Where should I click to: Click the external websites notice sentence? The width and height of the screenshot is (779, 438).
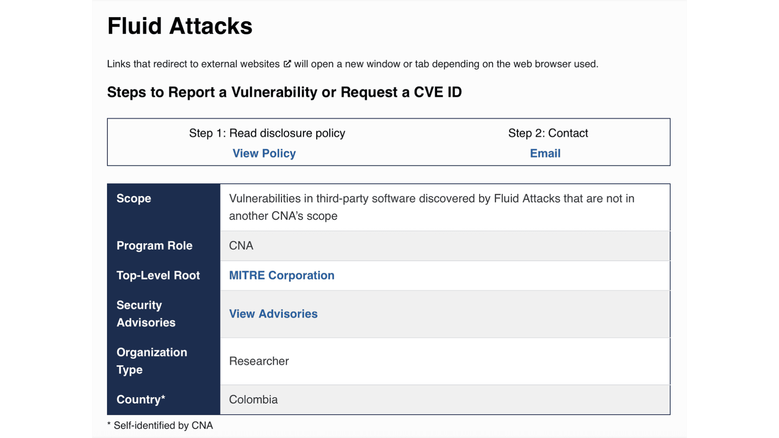pos(353,64)
